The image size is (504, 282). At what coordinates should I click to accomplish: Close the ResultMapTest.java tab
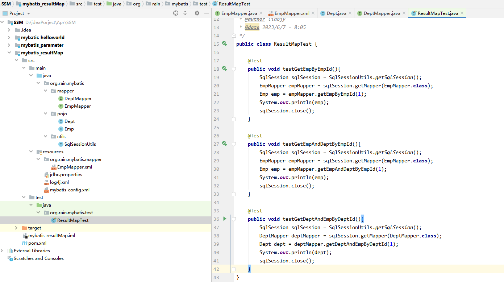tap(462, 13)
